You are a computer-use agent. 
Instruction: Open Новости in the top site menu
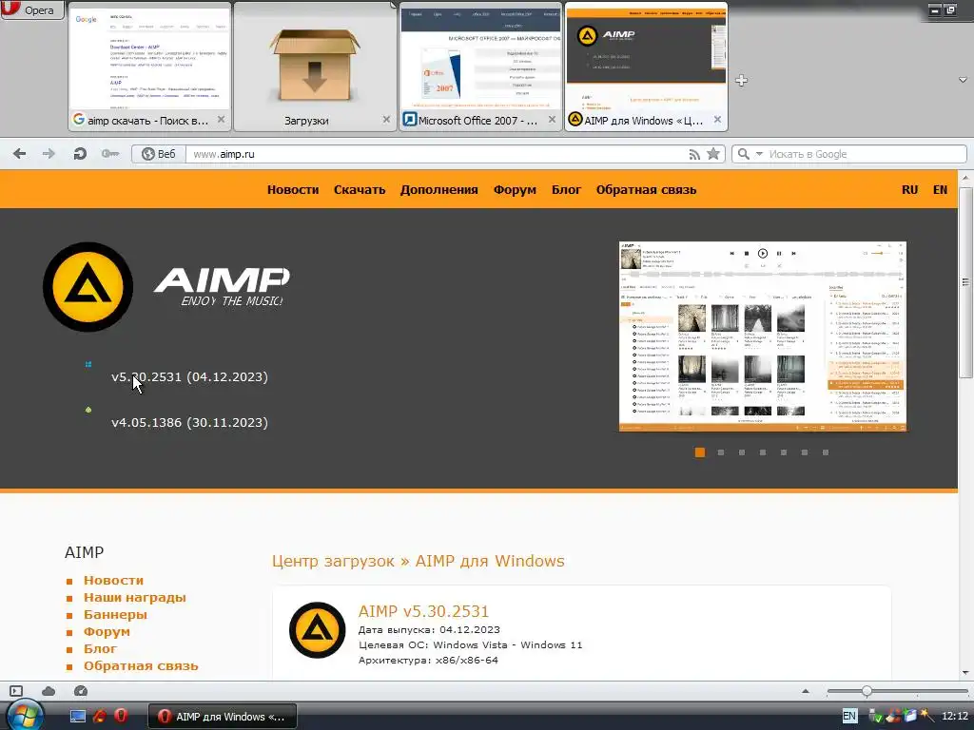click(293, 190)
